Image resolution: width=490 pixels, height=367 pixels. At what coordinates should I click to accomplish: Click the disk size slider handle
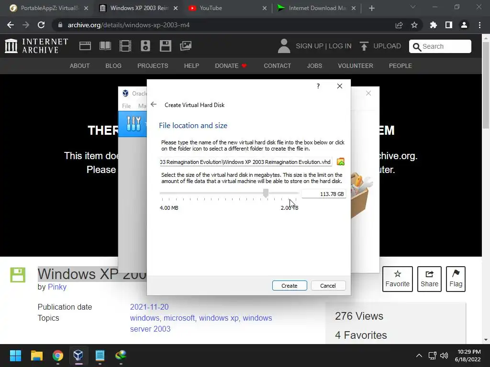pyautogui.click(x=266, y=193)
